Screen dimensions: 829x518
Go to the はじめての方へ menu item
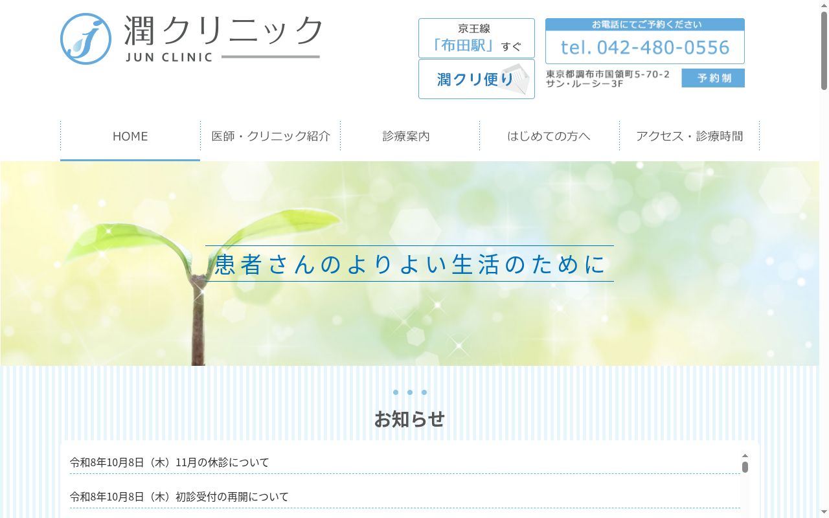(549, 136)
